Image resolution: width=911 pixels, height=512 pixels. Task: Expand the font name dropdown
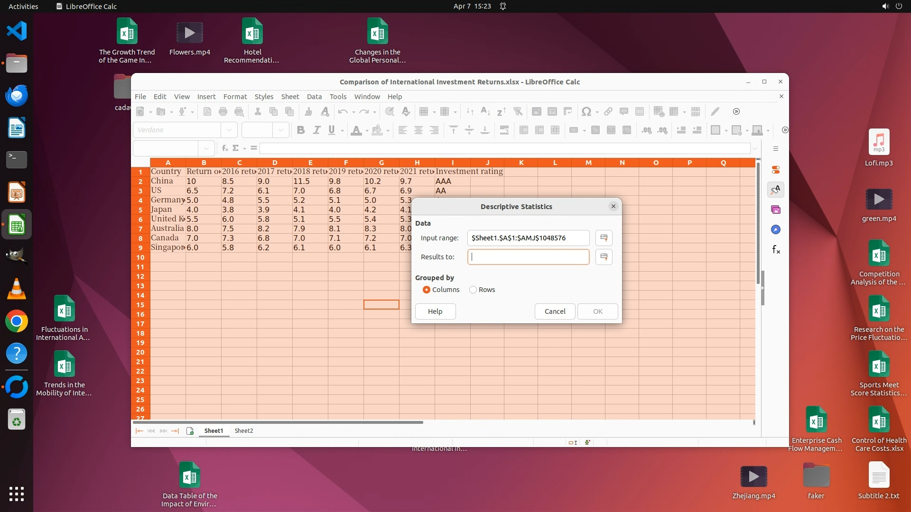(229, 130)
